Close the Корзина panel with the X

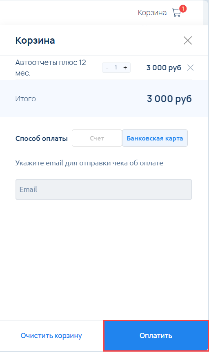click(188, 41)
